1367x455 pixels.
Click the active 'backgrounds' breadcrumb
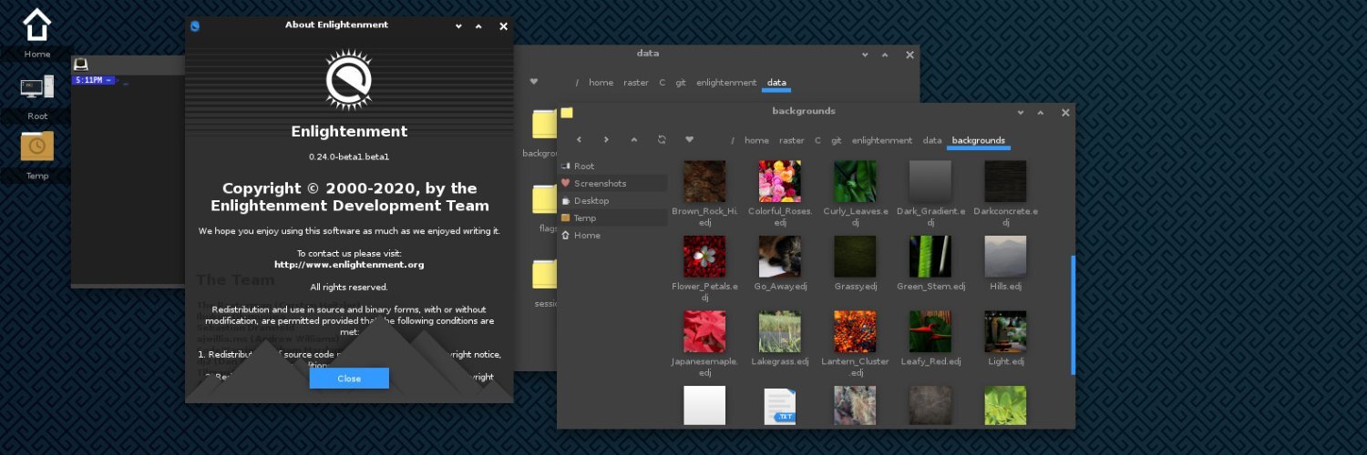coord(978,140)
